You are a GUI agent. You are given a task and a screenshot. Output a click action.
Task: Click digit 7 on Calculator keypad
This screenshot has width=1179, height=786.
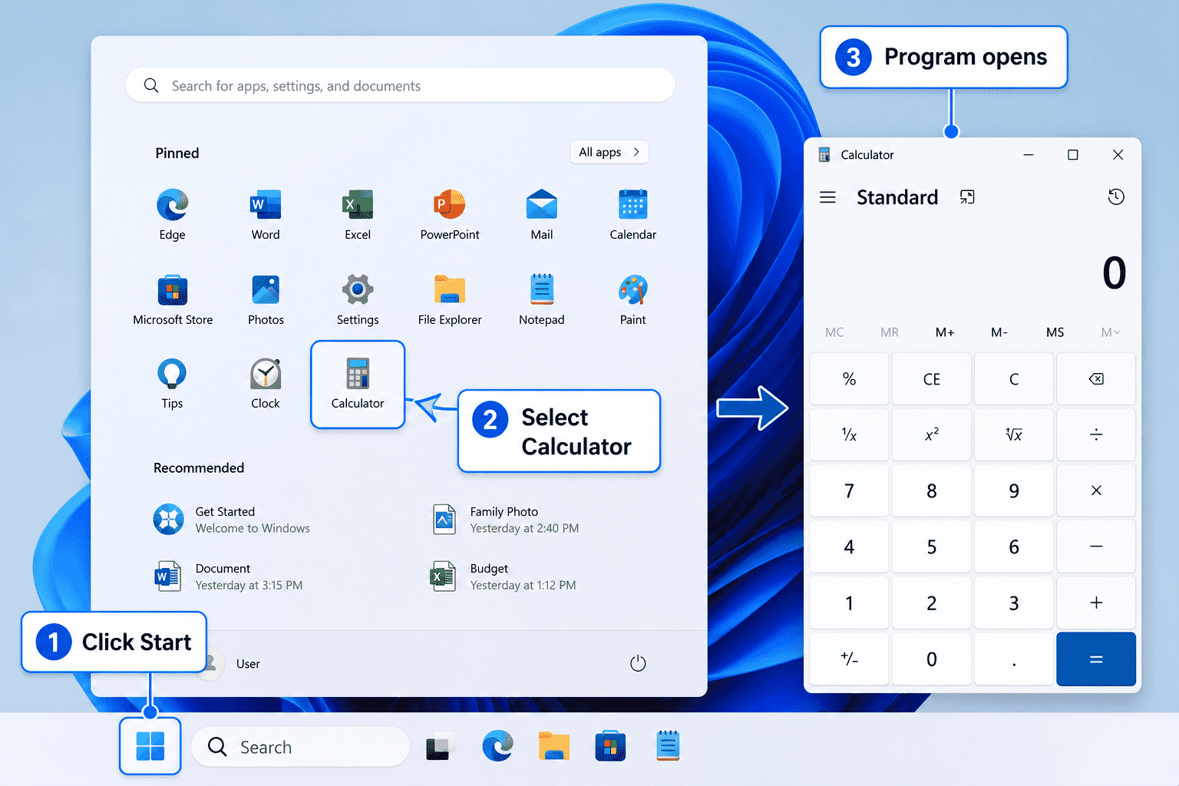point(849,490)
